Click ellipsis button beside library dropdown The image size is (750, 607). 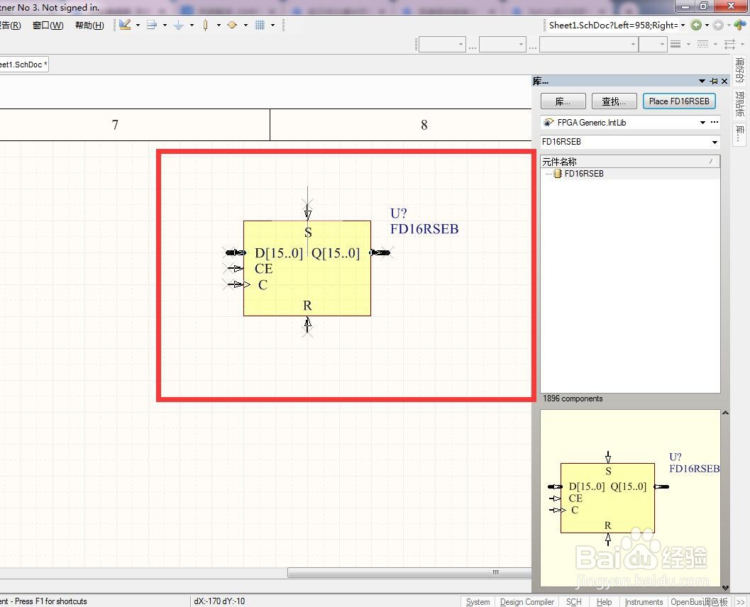714,123
